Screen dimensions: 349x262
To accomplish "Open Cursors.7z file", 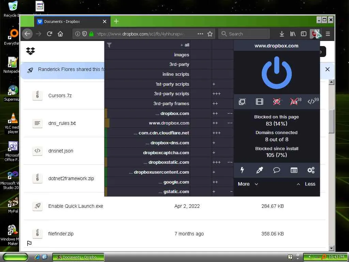I will 60,96.
